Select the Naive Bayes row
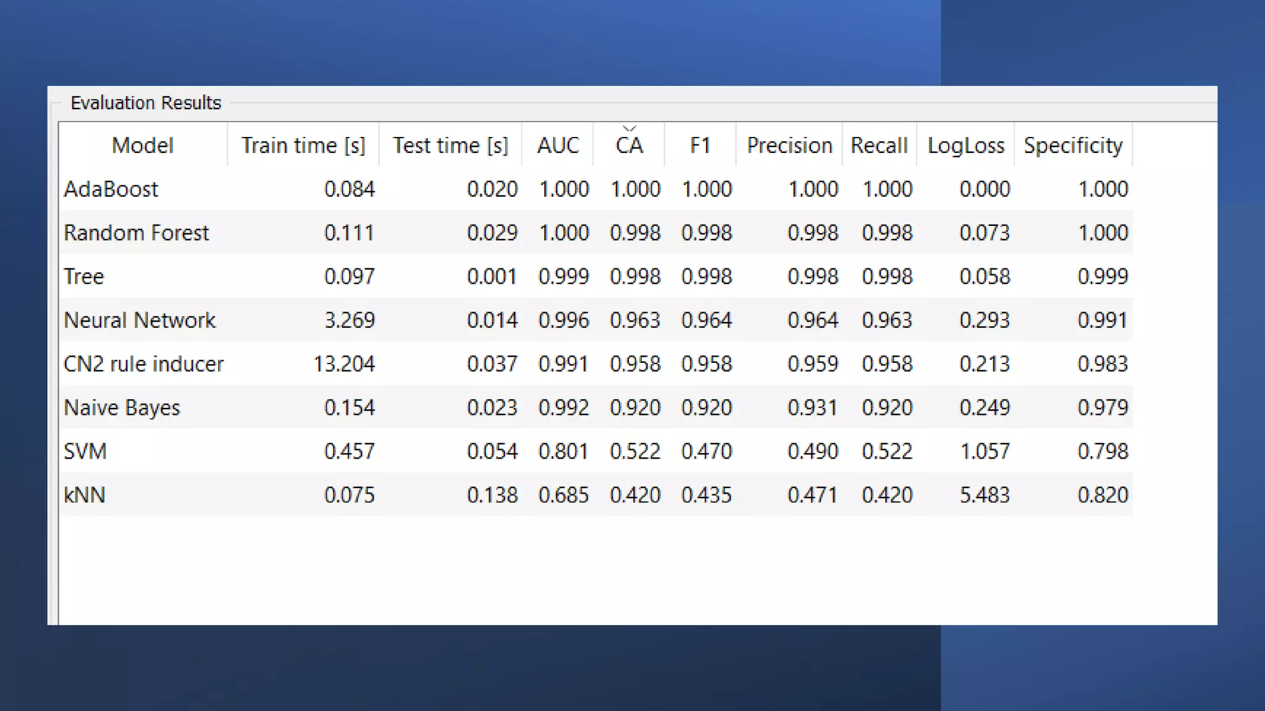Viewport: 1265px width, 711px height. coord(122,408)
